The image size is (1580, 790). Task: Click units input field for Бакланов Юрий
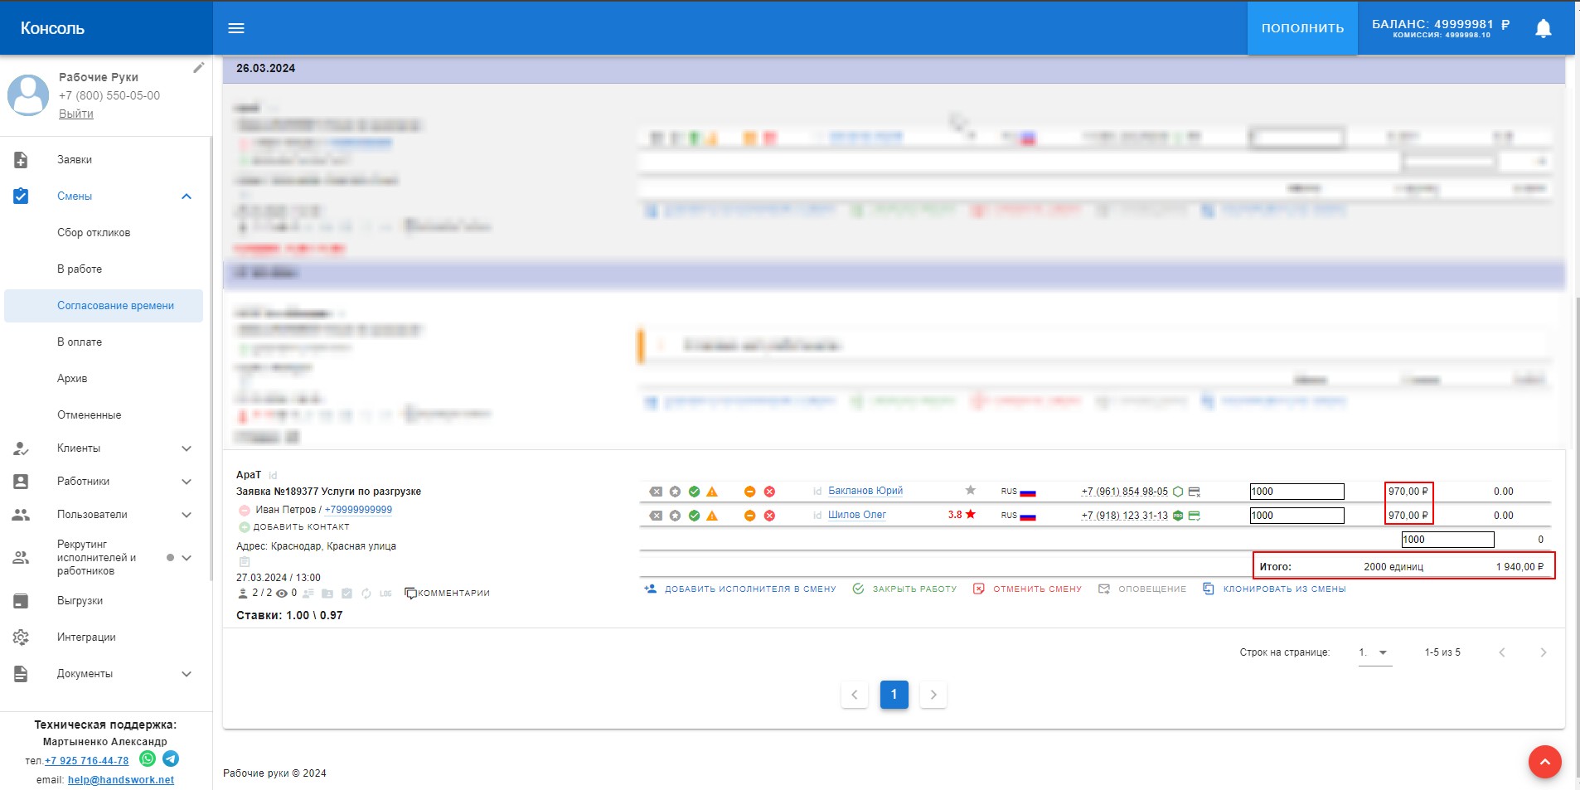tap(1296, 492)
